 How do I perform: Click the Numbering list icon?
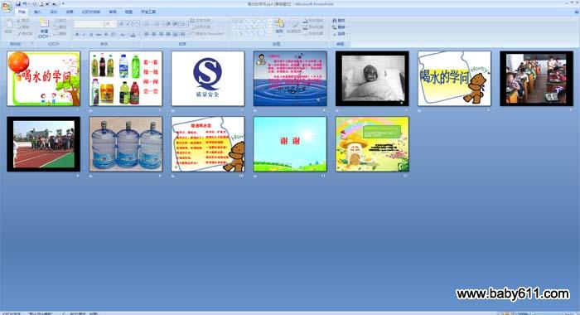coord(157,24)
